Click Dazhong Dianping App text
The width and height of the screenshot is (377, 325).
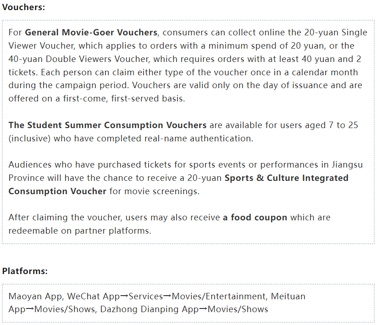tap(150, 309)
